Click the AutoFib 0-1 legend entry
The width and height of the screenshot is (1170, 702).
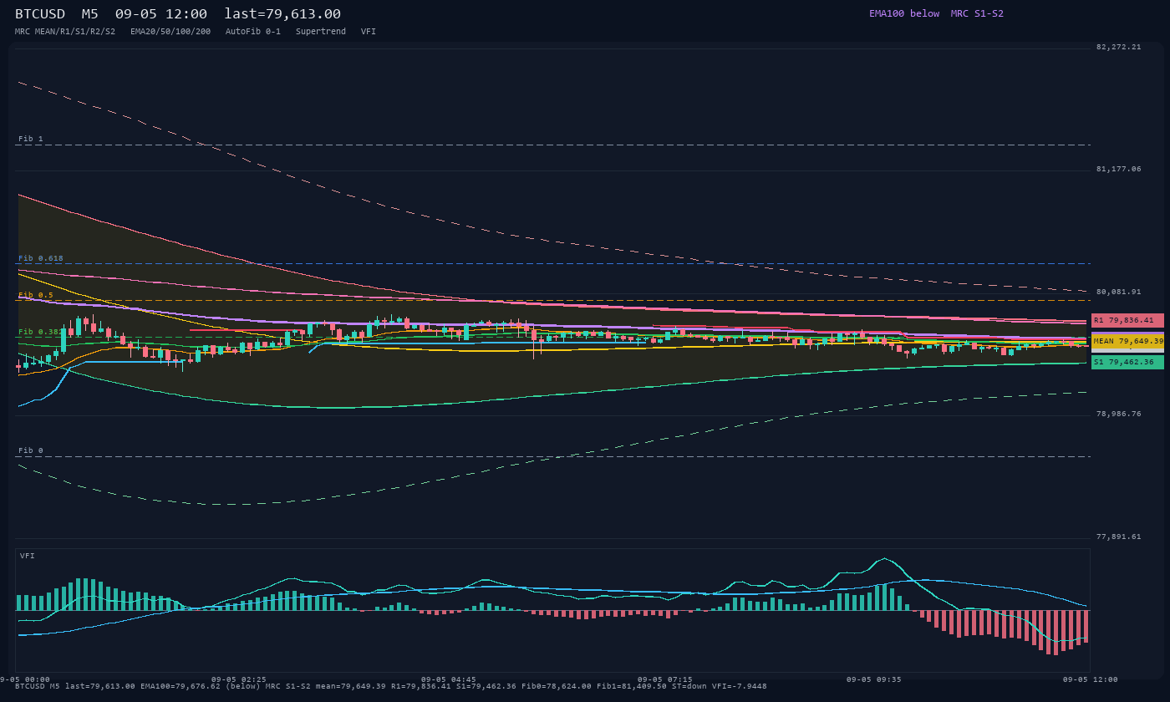[253, 31]
